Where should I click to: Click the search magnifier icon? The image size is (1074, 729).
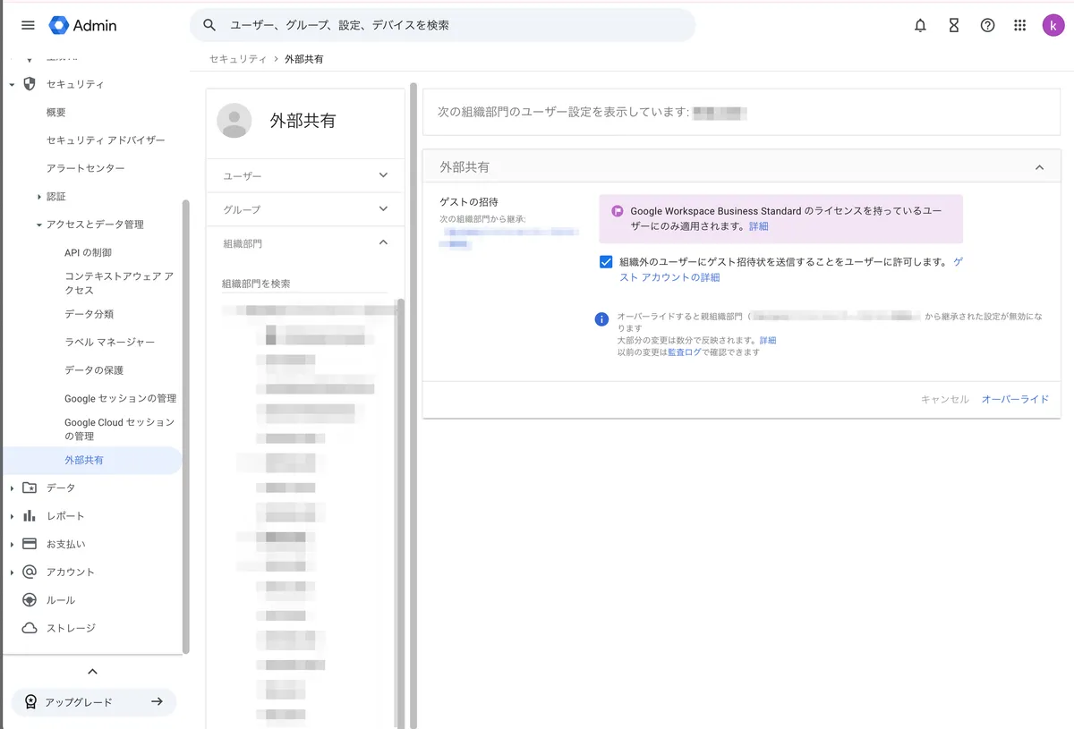click(x=209, y=25)
